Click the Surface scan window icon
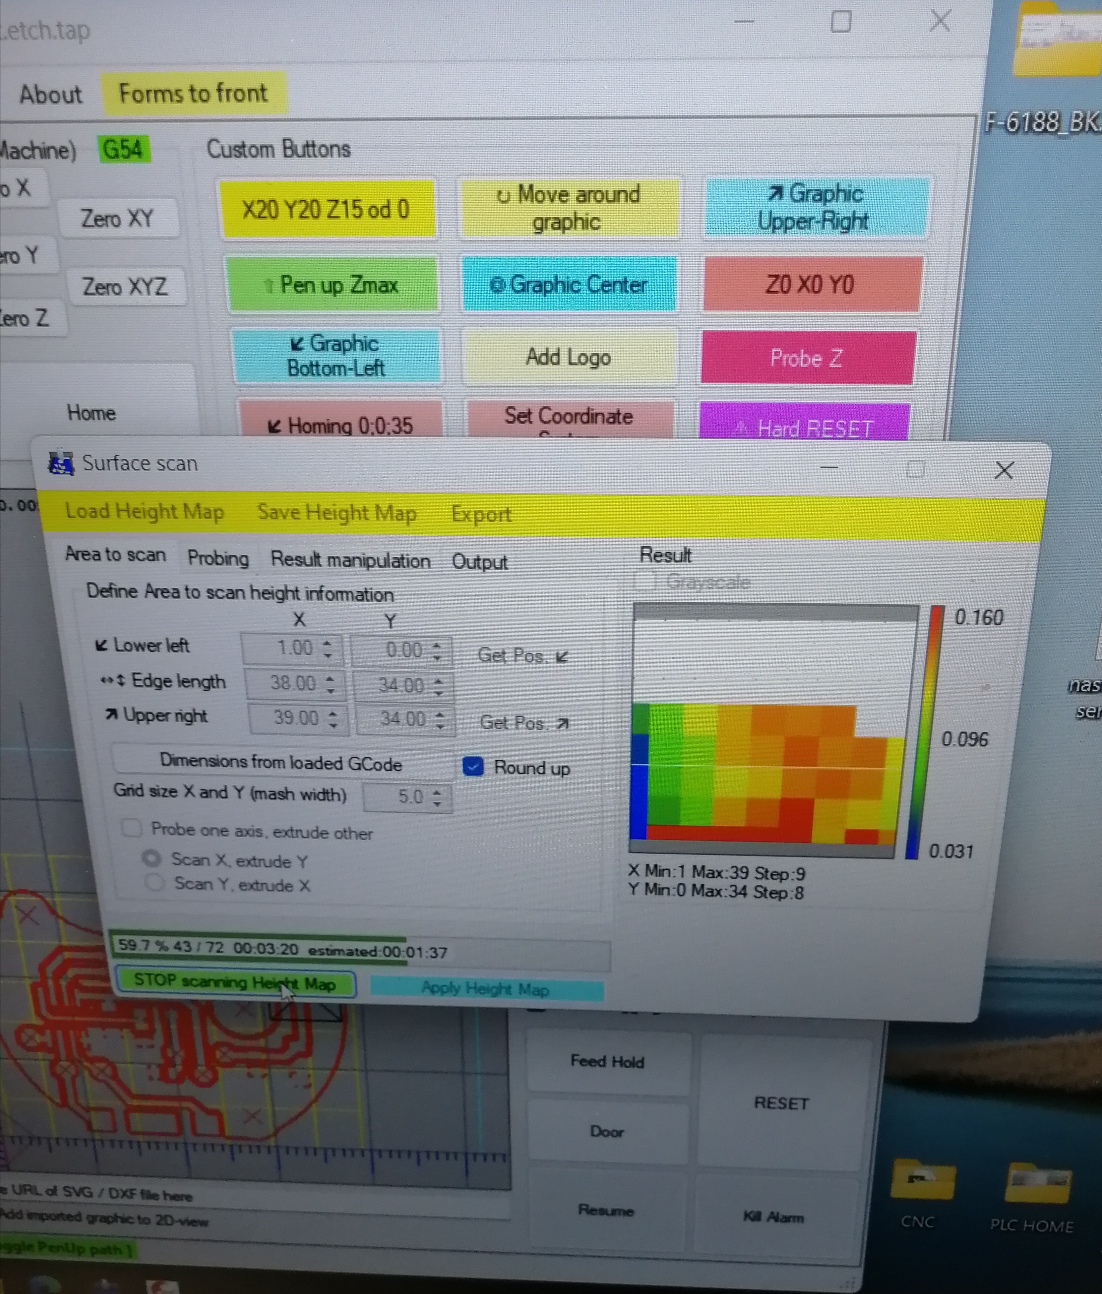1102x1294 pixels. coord(61,463)
